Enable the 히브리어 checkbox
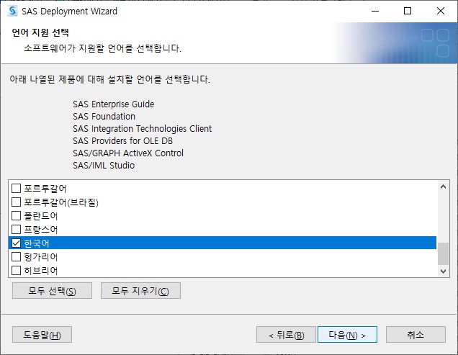Viewport: 458px width, 355px height. (x=16, y=271)
